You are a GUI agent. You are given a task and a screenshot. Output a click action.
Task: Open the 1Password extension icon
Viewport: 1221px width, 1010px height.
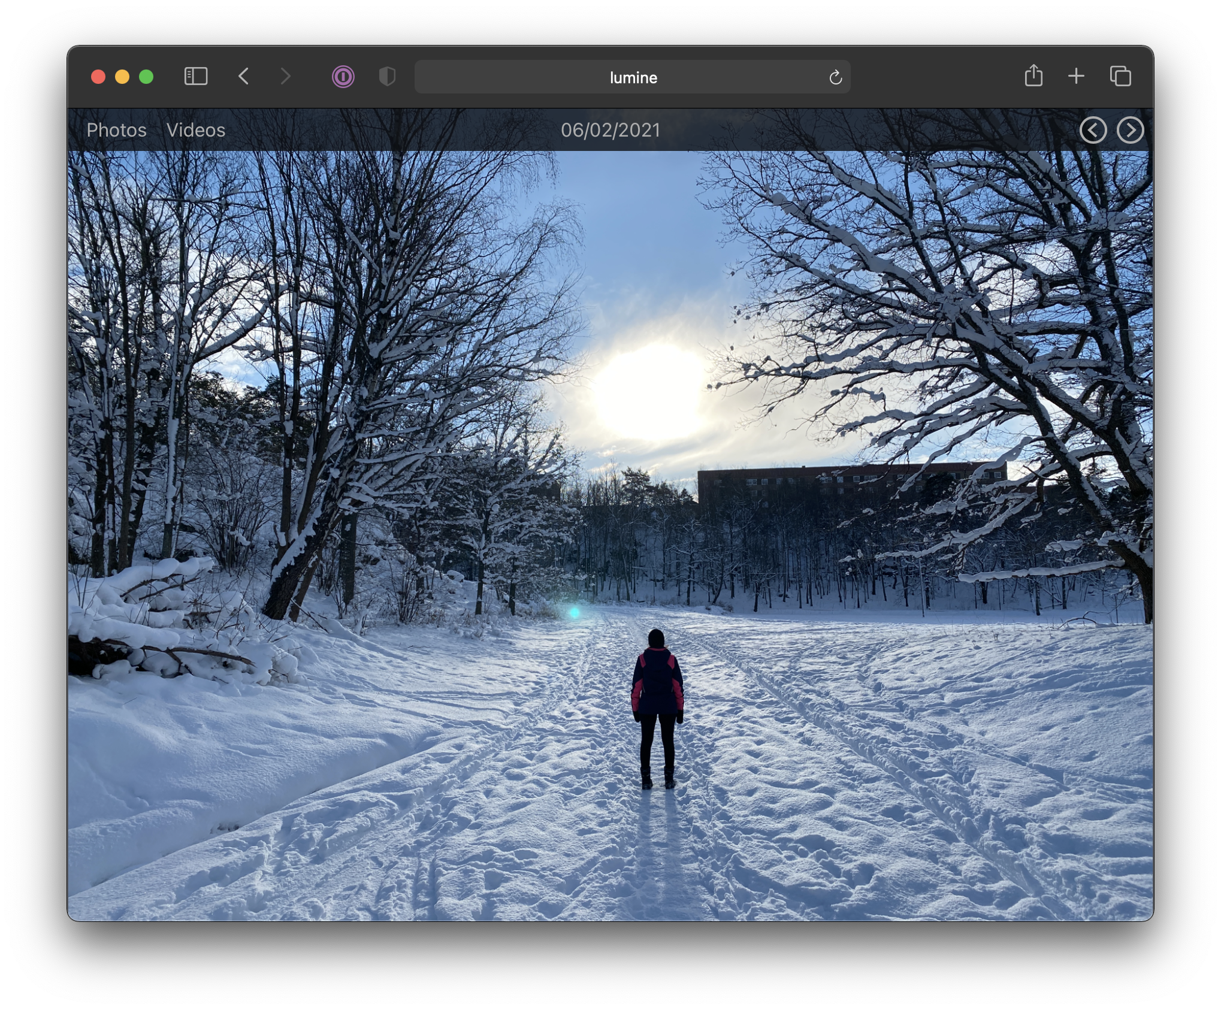coord(343,77)
